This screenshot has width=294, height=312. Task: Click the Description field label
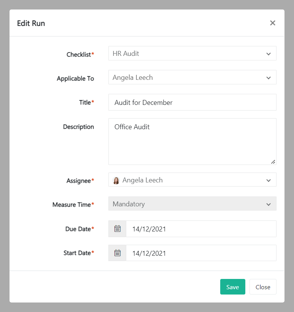[78, 127]
